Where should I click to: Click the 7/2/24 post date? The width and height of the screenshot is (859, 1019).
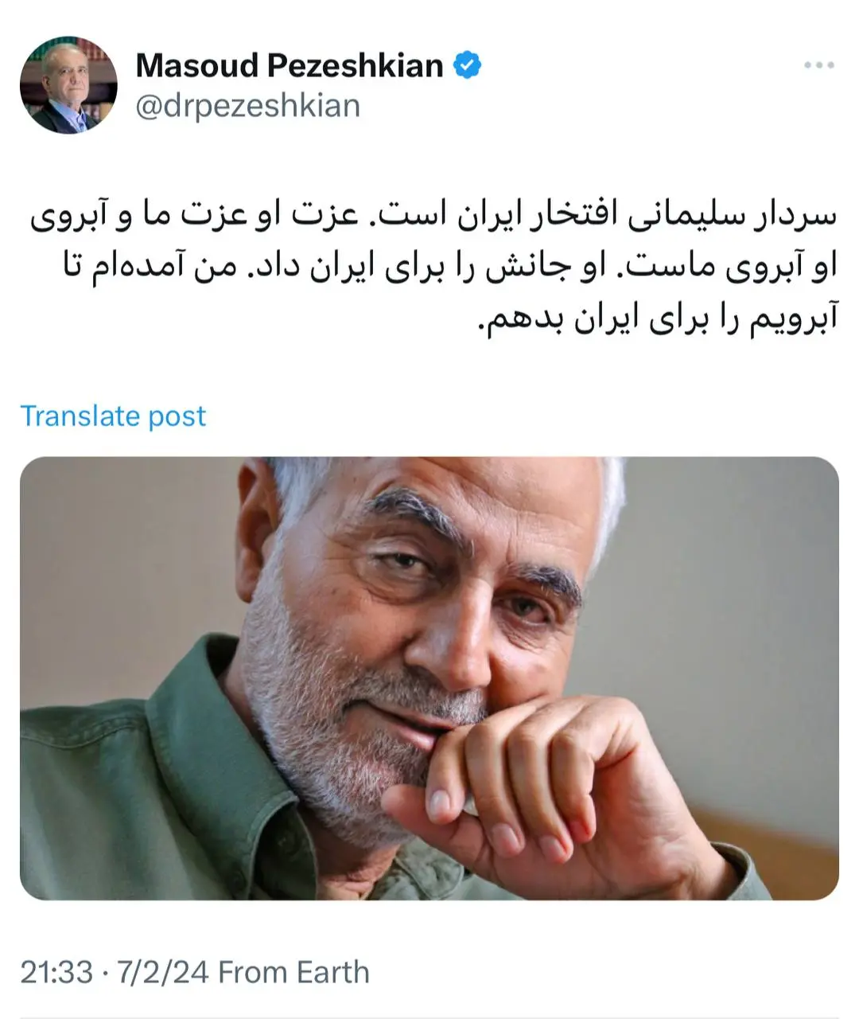tap(163, 972)
